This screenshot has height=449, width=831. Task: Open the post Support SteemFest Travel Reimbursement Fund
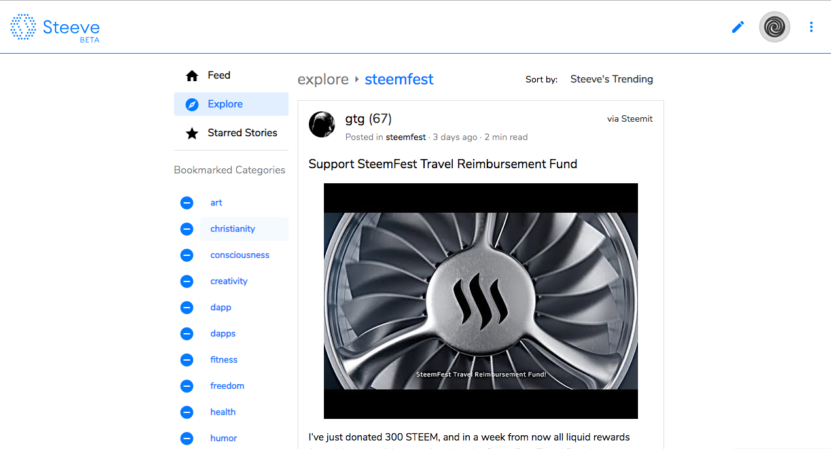coord(443,164)
